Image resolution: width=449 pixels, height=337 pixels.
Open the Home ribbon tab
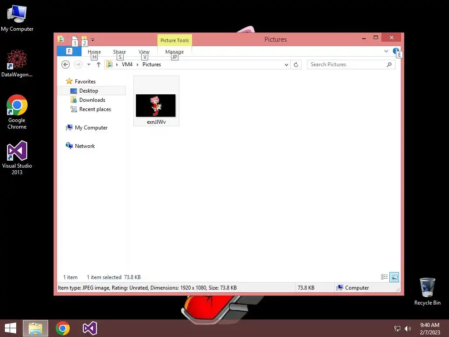tap(94, 52)
